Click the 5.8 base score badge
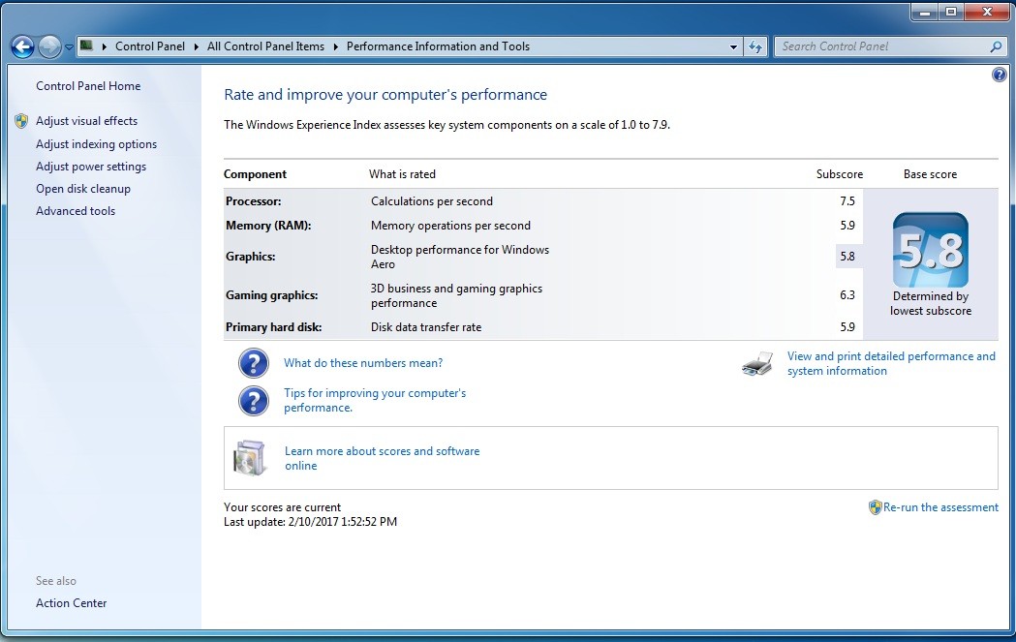Viewport: 1016px width, 642px height. (x=930, y=250)
